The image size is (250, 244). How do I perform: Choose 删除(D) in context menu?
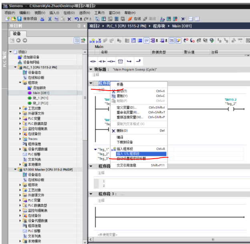point(139,131)
